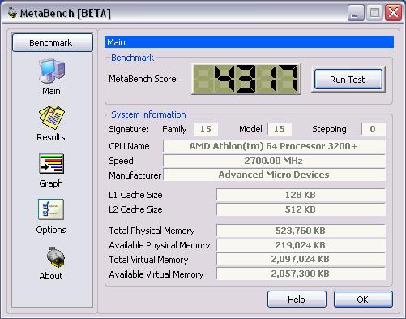Open the Main computer icon in sidebar

pyautogui.click(x=52, y=71)
